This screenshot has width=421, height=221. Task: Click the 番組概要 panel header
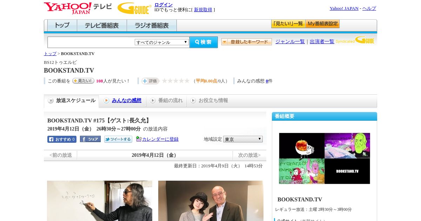325,116
